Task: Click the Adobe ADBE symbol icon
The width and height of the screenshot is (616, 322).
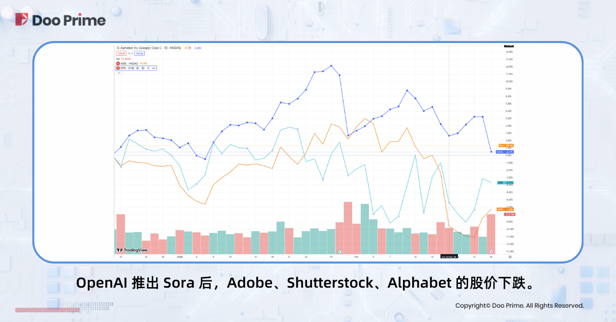Action: [x=119, y=63]
